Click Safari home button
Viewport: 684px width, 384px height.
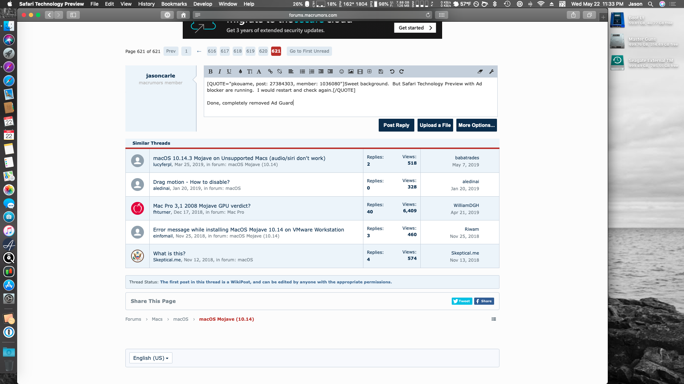pyautogui.click(x=183, y=15)
